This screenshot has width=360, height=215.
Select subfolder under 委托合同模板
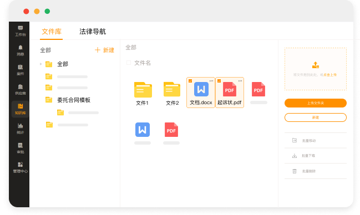tap(78, 112)
